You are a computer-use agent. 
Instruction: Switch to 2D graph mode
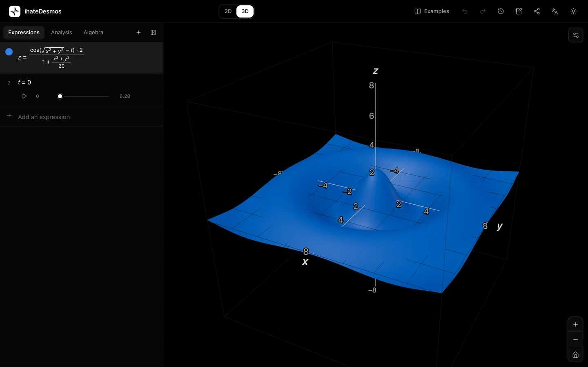click(228, 11)
